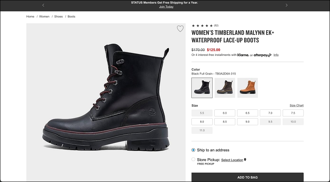Go to Women breadcrumb
Screen dimensions: 330x182
tap(44, 16)
